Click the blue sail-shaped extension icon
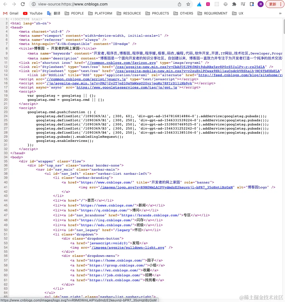Screen dimensions: 285x302 [x=199, y=4]
